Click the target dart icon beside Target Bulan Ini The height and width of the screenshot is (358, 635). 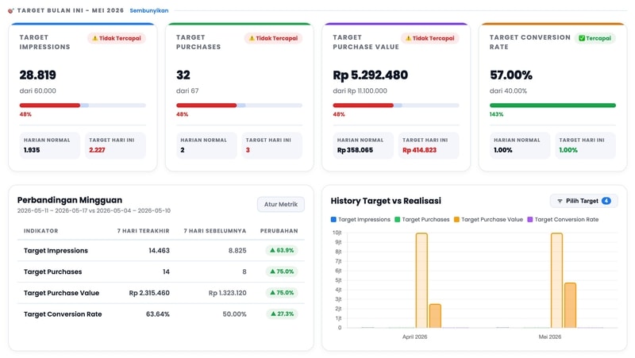(x=11, y=11)
